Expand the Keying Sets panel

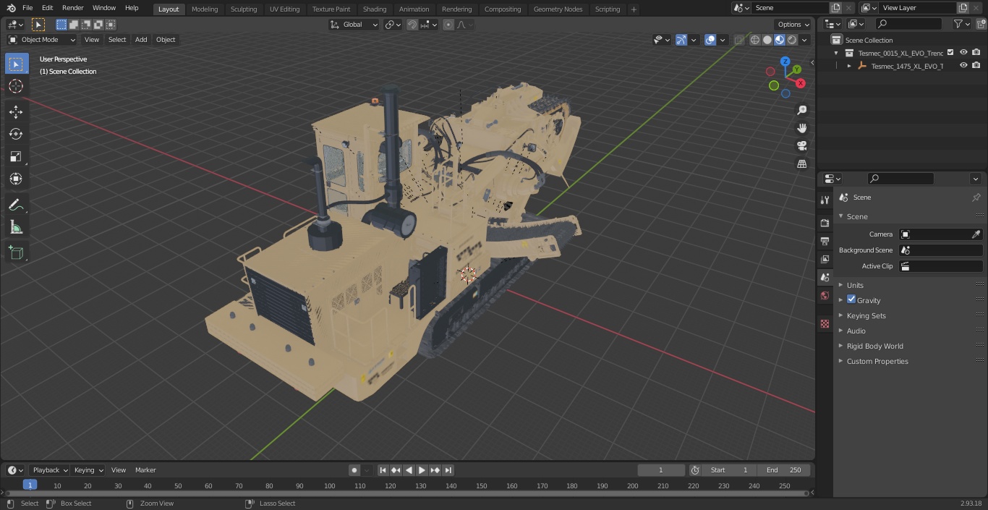866,315
